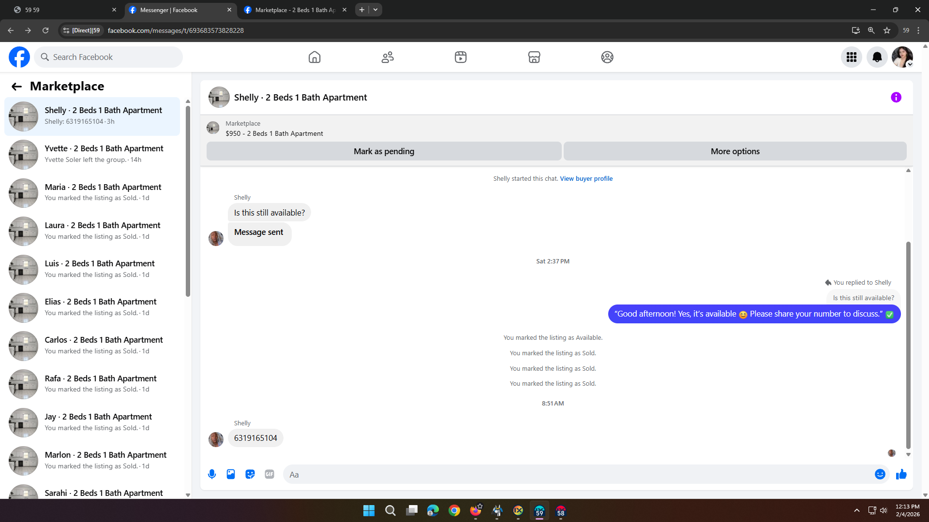The width and height of the screenshot is (929, 522).
Task: Click the View buyer profile link
Action: pyautogui.click(x=586, y=178)
